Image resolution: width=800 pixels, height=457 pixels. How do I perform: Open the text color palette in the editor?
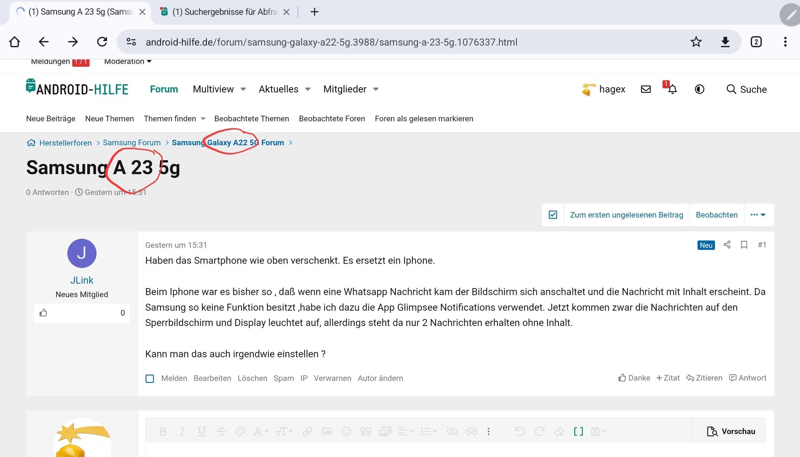coord(240,432)
